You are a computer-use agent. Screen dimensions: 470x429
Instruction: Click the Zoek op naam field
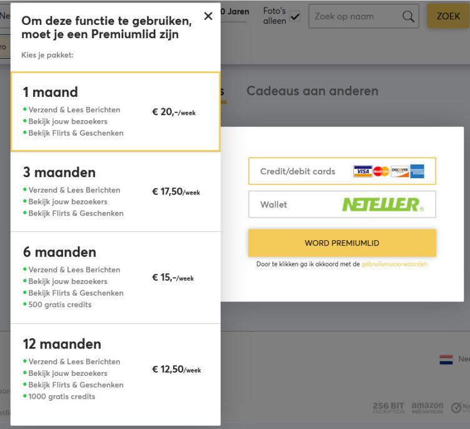[x=355, y=17]
